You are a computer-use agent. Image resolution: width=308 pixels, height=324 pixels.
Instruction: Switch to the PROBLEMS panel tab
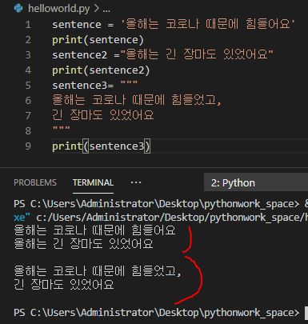point(35,182)
